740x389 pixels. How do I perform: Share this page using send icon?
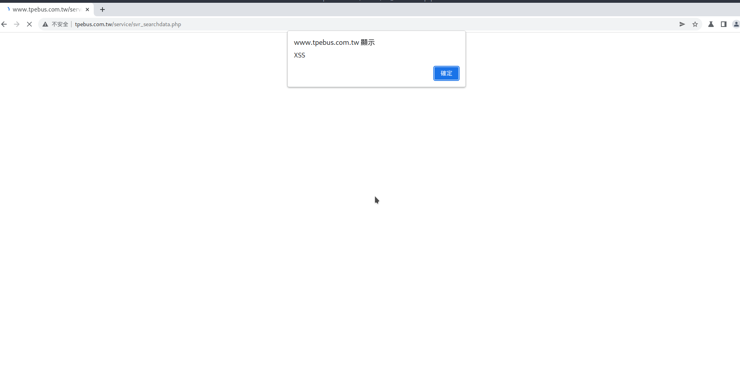pyautogui.click(x=682, y=24)
